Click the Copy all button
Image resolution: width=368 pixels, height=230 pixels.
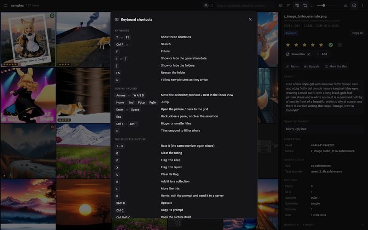[357, 33]
